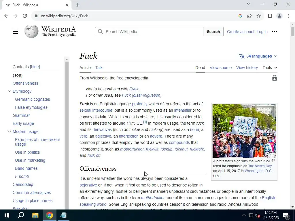Click the Google icon in the address bar
The width and height of the screenshot is (295, 221).
pyautogui.click(x=240, y=16)
